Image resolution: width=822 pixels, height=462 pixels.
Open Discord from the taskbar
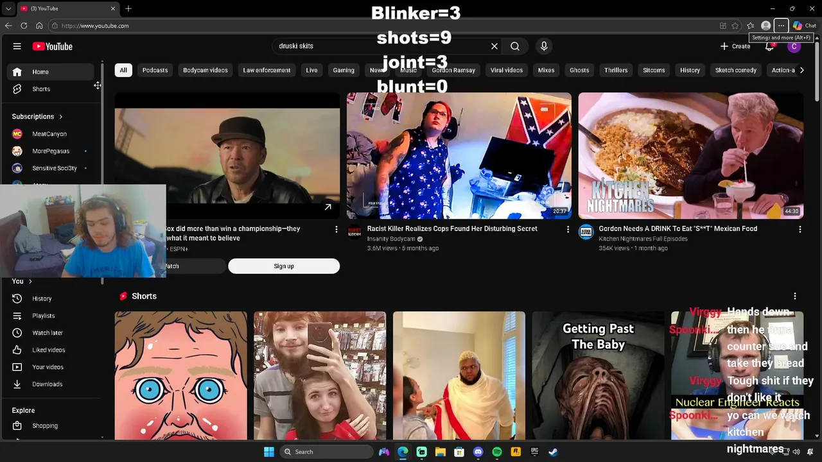478,452
